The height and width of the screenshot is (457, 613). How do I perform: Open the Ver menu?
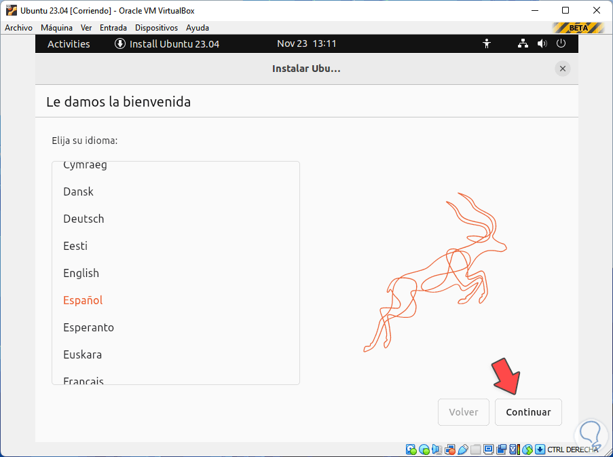[x=86, y=28]
